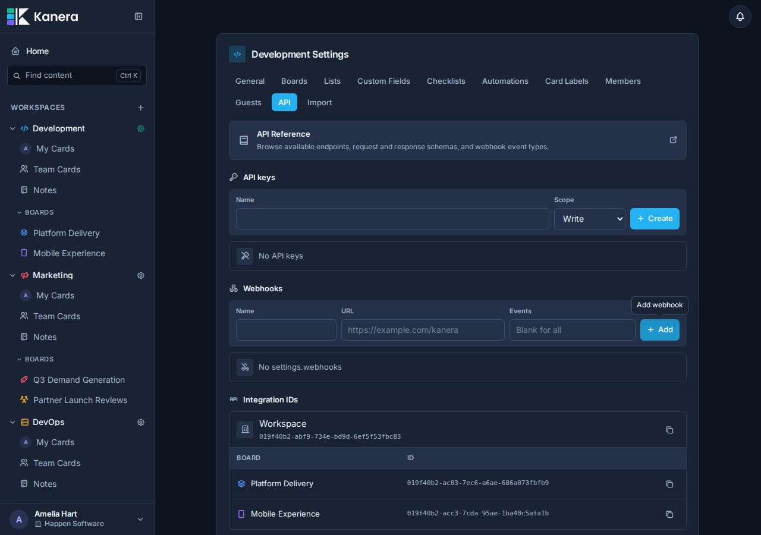The height and width of the screenshot is (535, 761).
Task: Click the Q3 Demand Generation rocket icon
Action: coord(24,380)
